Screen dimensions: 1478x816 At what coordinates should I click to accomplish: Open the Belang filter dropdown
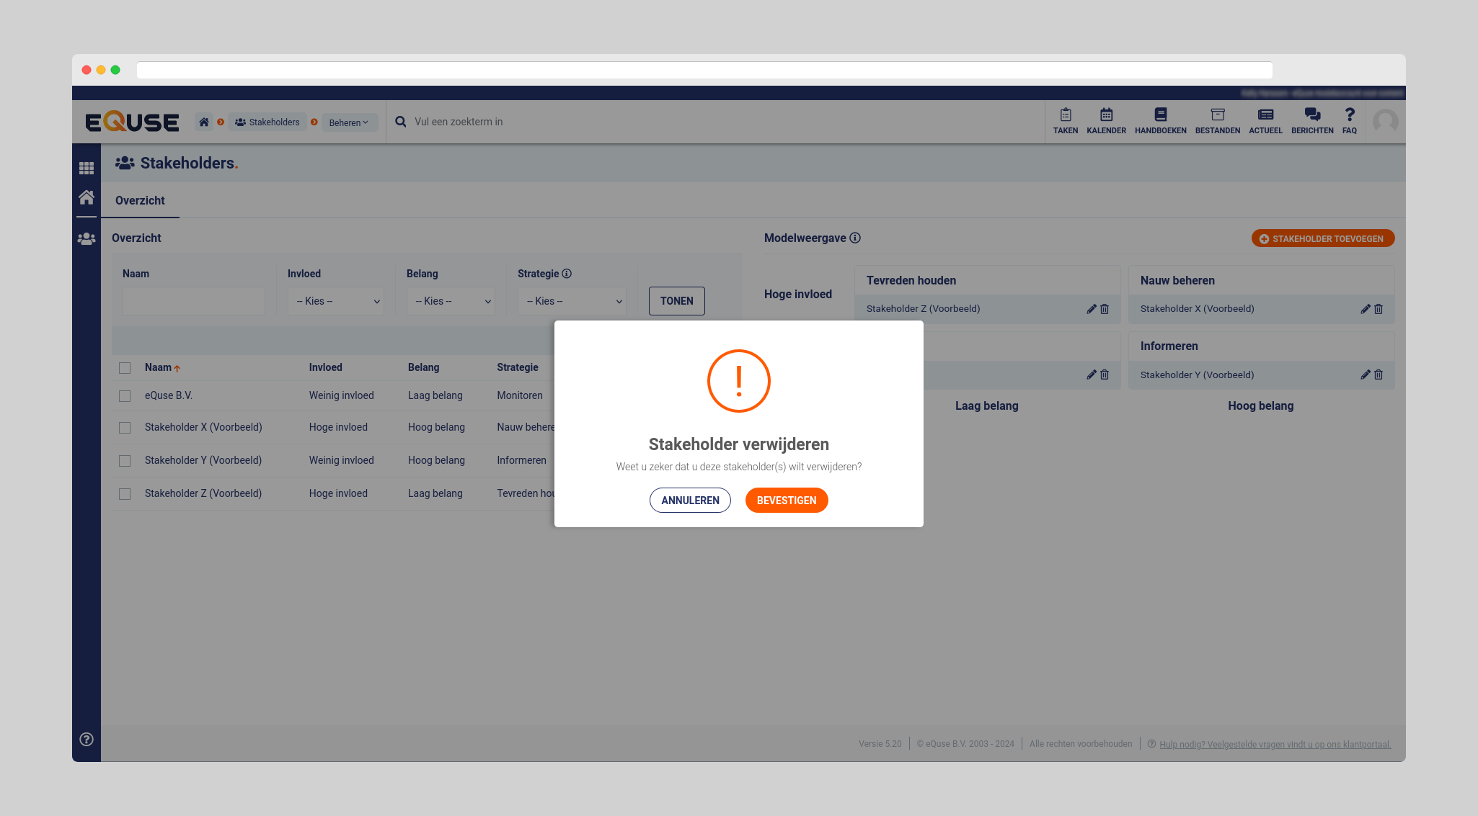[x=451, y=301]
